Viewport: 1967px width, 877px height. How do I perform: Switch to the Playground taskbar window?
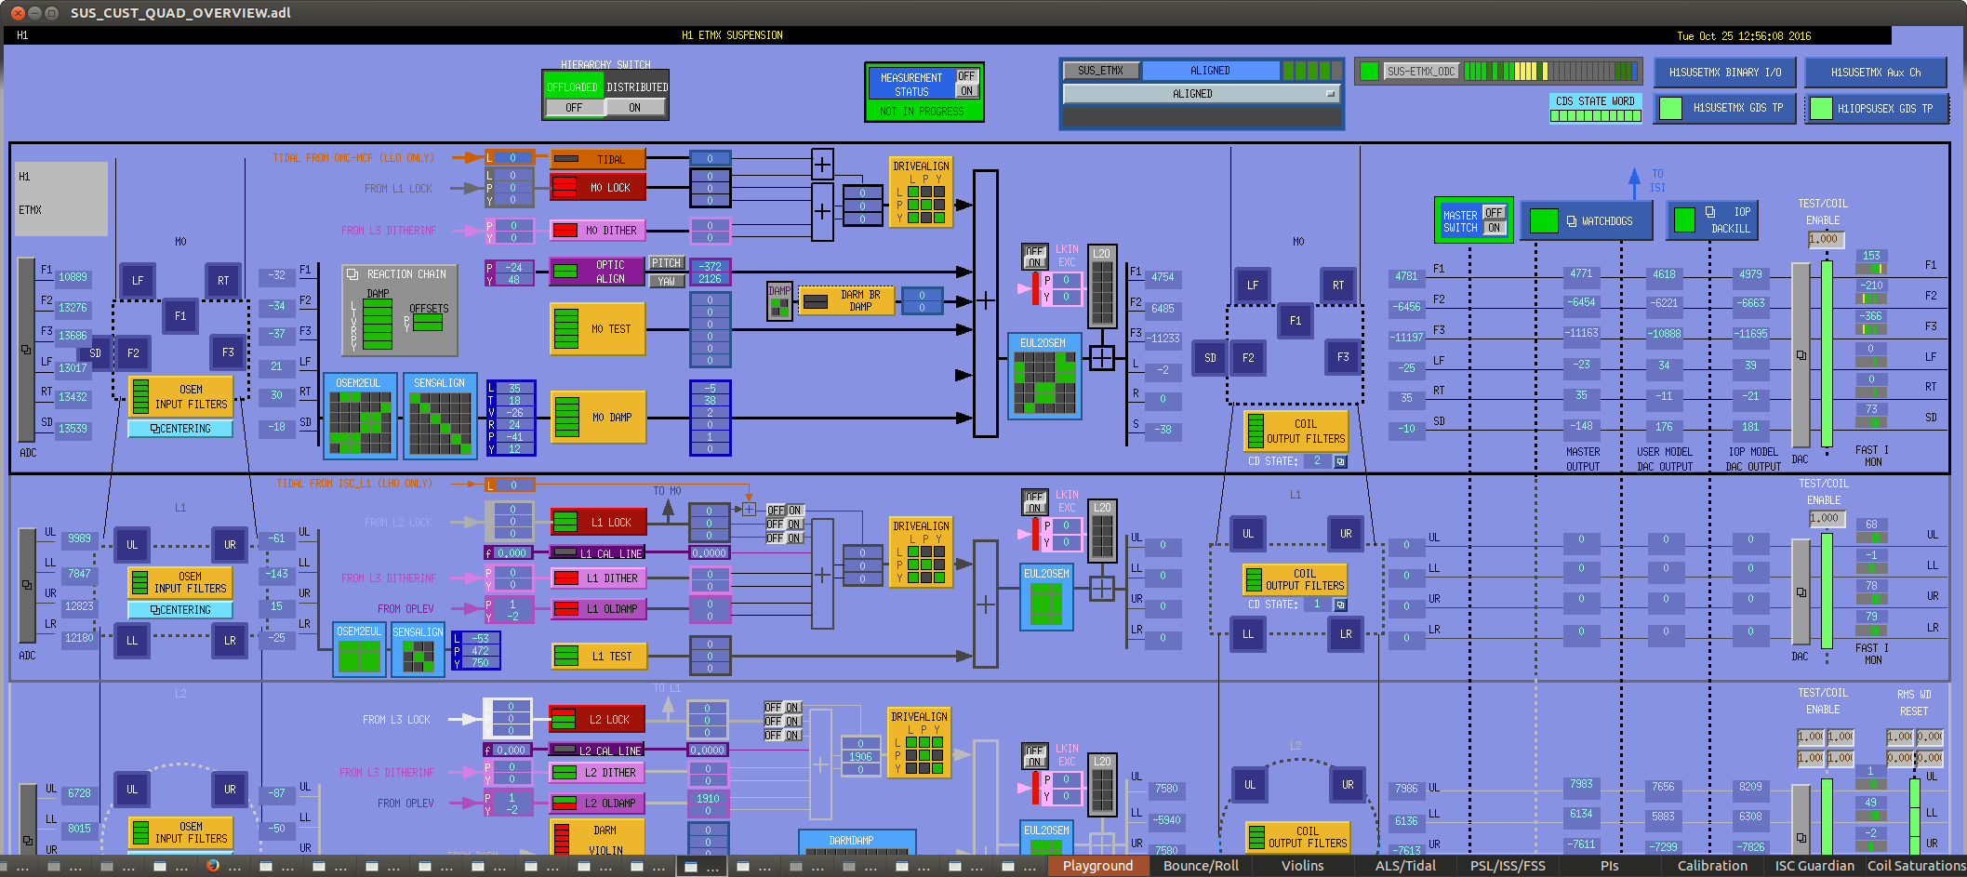click(x=1097, y=866)
